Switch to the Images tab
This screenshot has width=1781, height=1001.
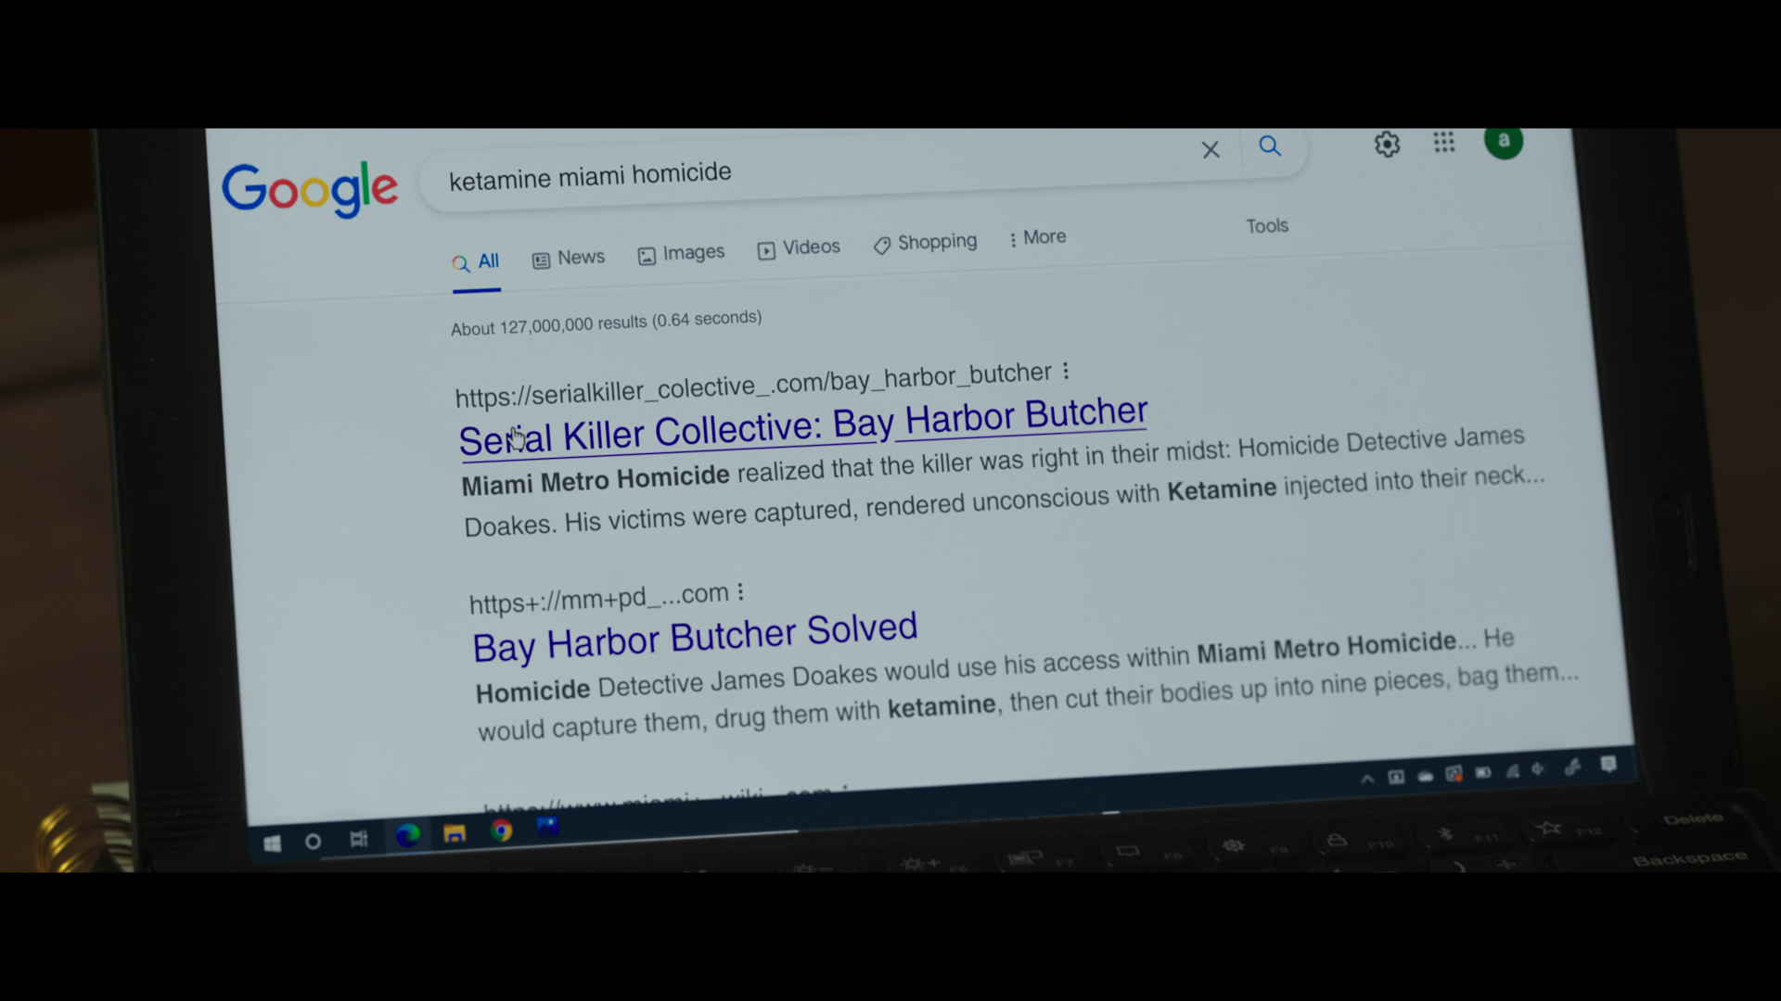pyautogui.click(x=681, y=253)
